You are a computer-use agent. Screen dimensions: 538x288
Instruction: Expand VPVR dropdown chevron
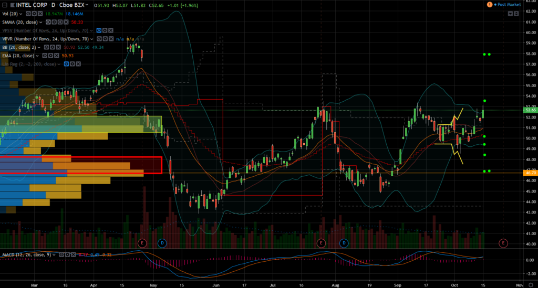click(x=92, y=39)
